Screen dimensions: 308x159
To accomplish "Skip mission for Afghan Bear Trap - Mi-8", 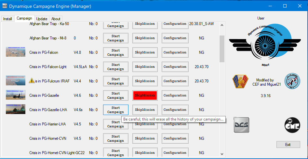I will (x=145, y=38).
